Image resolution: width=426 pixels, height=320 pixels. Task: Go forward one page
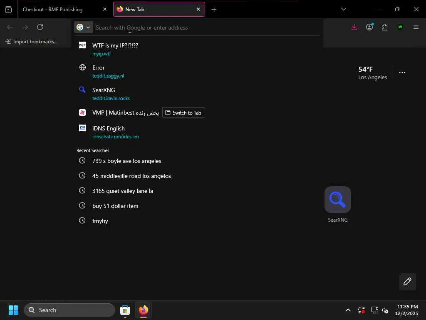(25, 27)
